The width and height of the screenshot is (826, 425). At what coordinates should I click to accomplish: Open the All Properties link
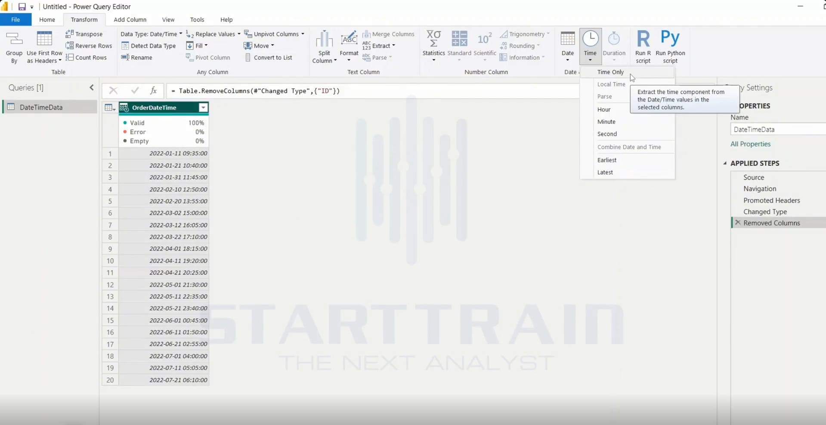[750, 144]
